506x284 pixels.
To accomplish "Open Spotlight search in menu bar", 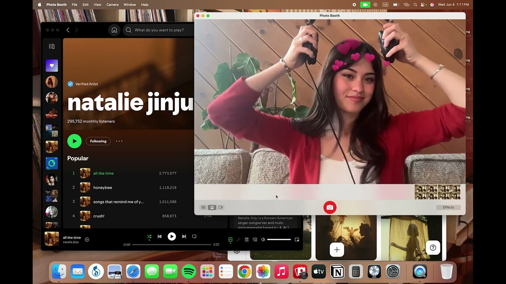I will [x=415, y=5].
